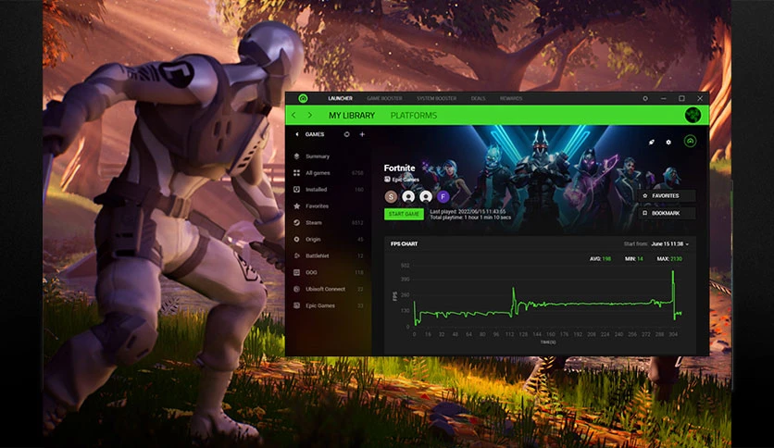This screenshot has width=774, height=448.
Task: Open the Launcher tab
Action: (340, 98)
